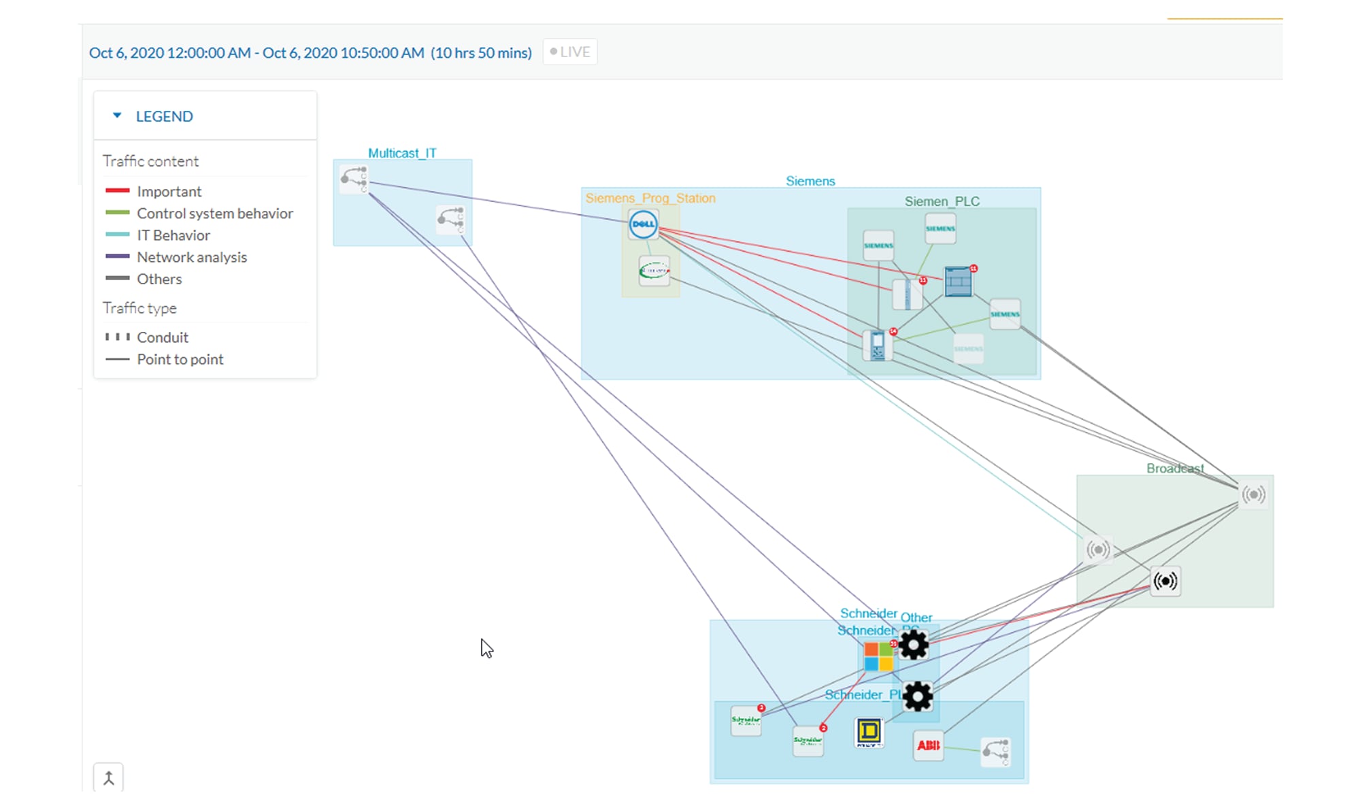Select the Microsoft Windows logo node
This screenshot has height=810, width=1362.
coord(878,656)
